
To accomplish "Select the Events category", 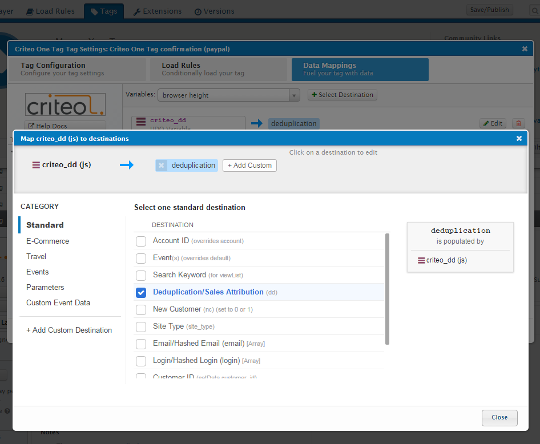I will 38,272.
